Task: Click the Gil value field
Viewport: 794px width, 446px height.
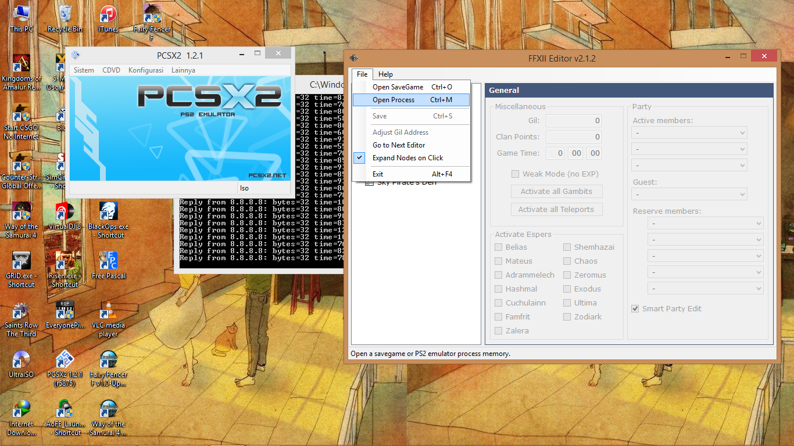Action: [573, 121]
